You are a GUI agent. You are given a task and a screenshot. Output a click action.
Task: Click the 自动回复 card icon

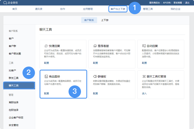pos(144,45)
